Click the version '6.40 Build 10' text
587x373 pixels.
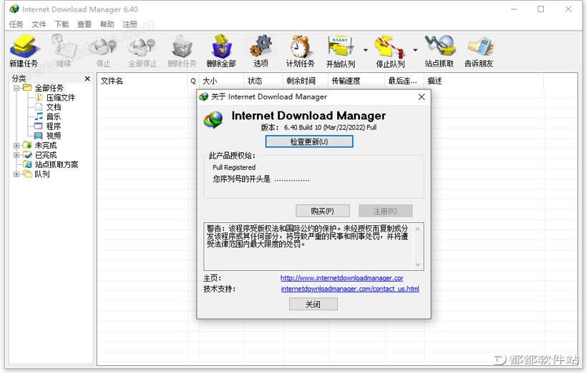[303, 127]
